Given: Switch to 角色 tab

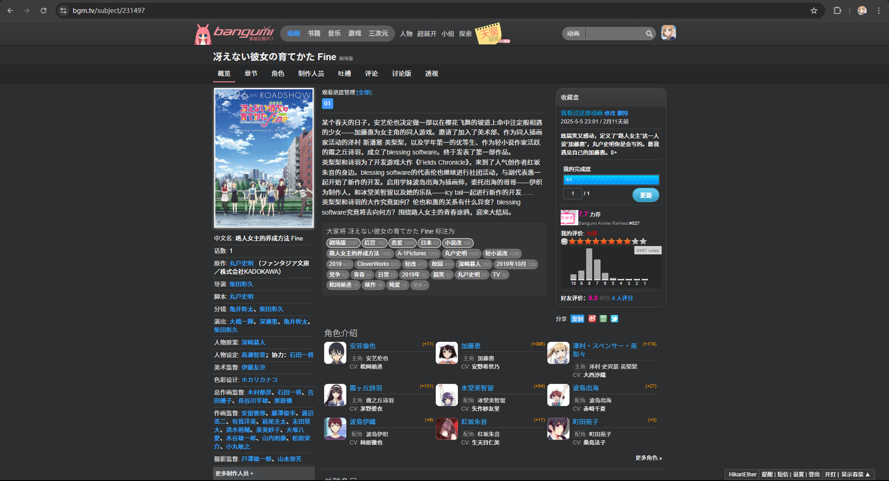Looking at the screenshot, I should [278, 74].
